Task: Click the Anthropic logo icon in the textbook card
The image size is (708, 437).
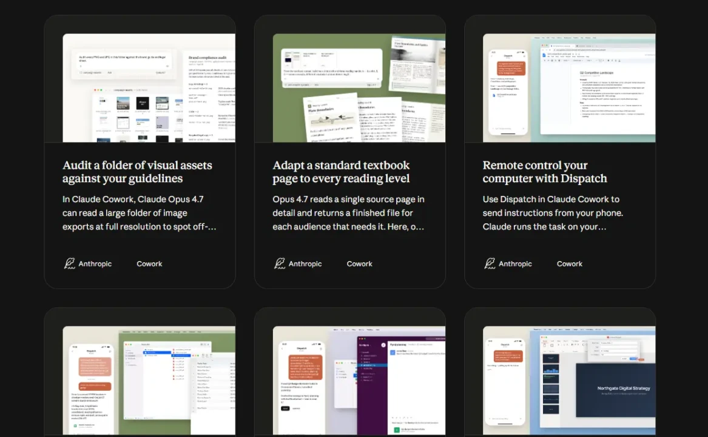Action: coord(280,263)
